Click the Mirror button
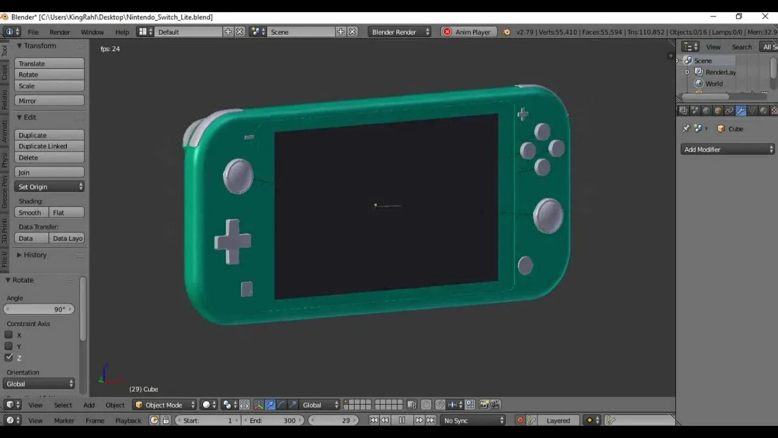 49,101
